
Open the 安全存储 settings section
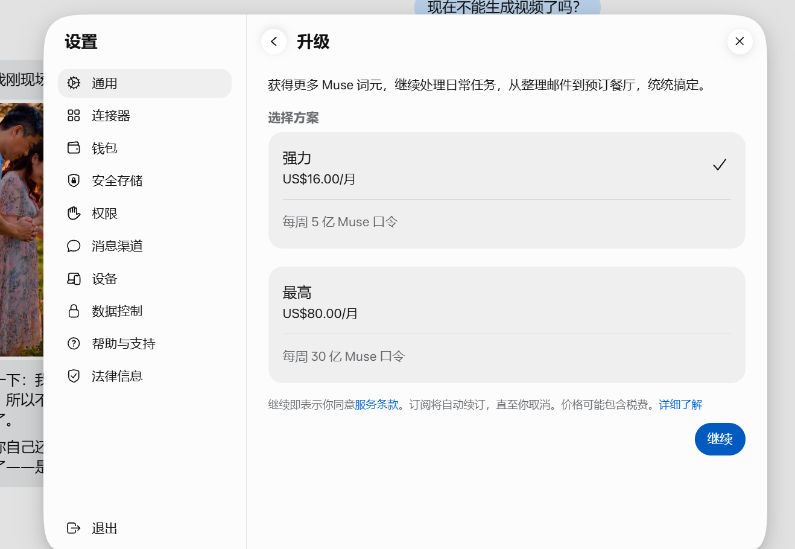pos(145,180)
